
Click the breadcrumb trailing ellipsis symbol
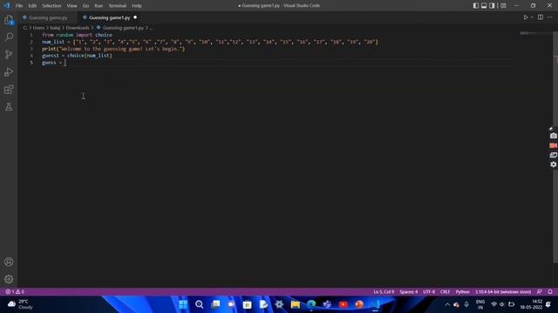[x=151, y=28]
